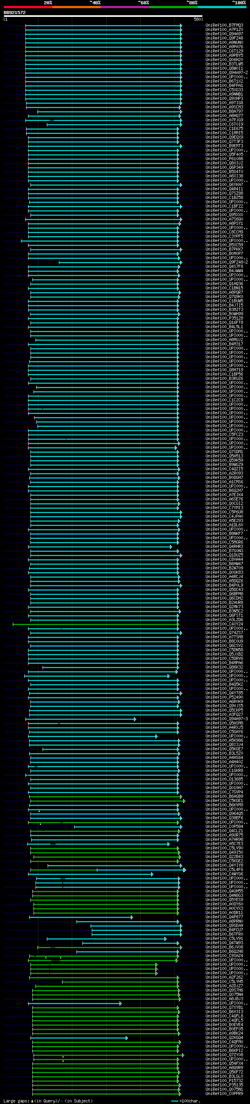Click the orange ~40% identity legend segment

[77, 7]
